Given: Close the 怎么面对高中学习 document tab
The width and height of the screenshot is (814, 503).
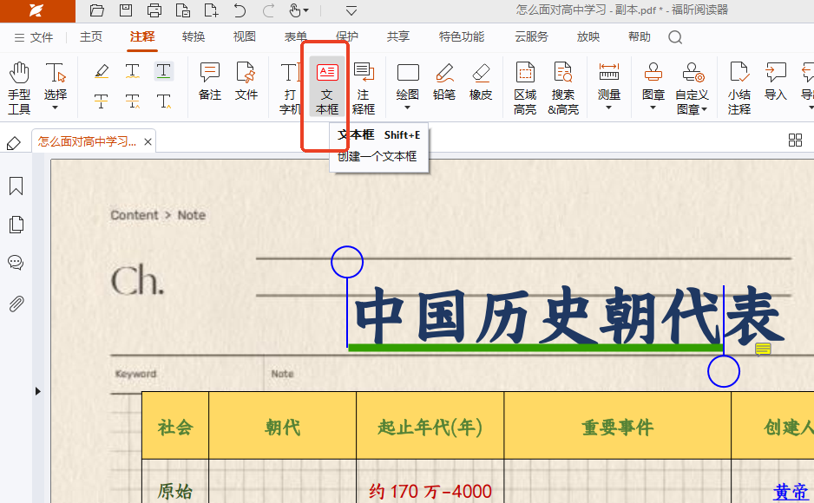Looking at the screenshot, I should (x=148, y=142).
